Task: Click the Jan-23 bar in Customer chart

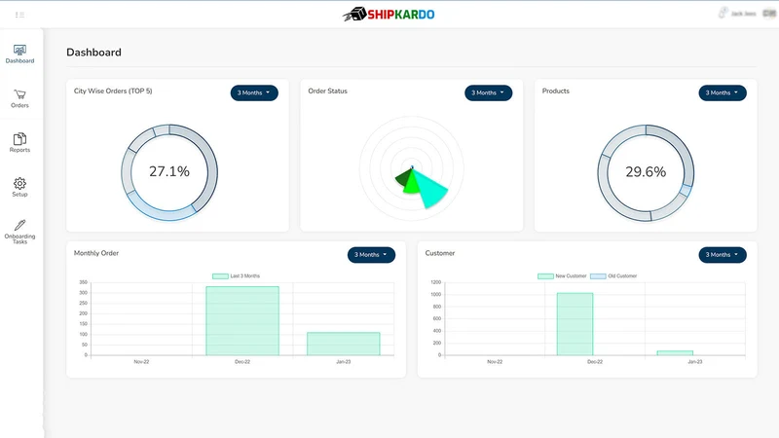Action: pyautogui.click(x=675, y=352)
